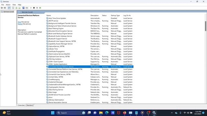Select Background Tasks Infrastructure Service
Screen dimensions: 207x116
[x=90, y=26]
